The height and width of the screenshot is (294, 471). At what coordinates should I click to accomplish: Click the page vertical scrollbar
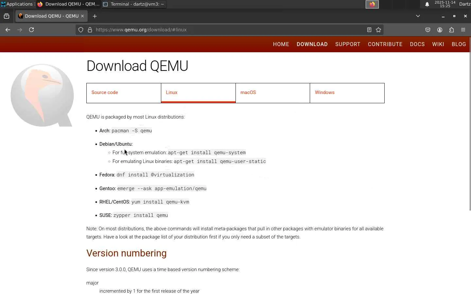pyautogui.click(x=470, y=124)
